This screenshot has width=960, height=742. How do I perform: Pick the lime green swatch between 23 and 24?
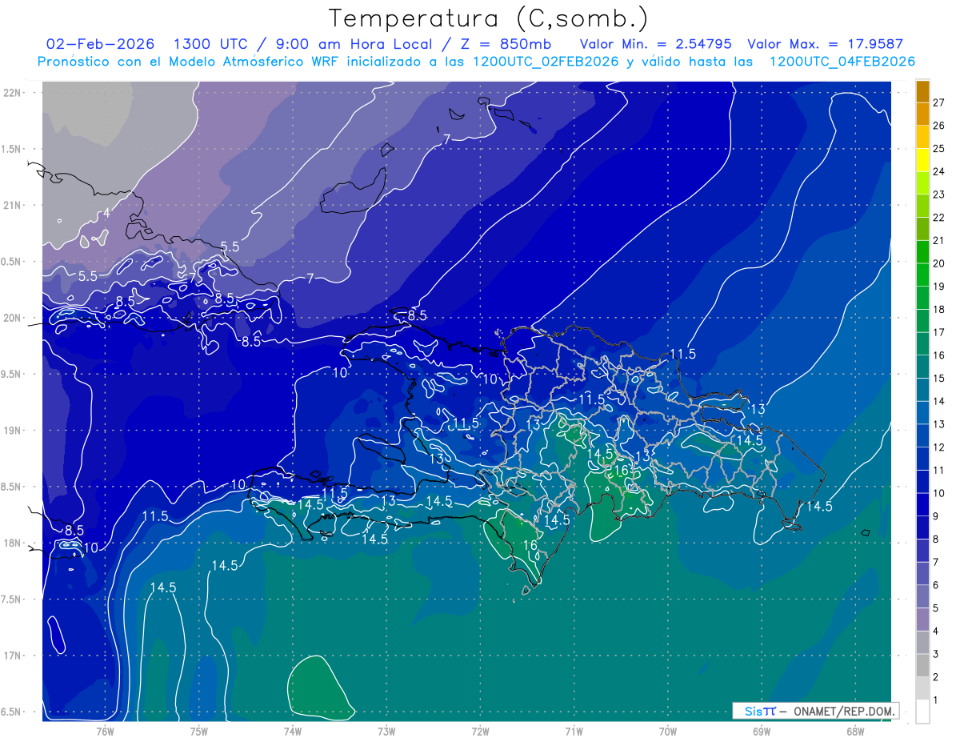coord(923,183)
